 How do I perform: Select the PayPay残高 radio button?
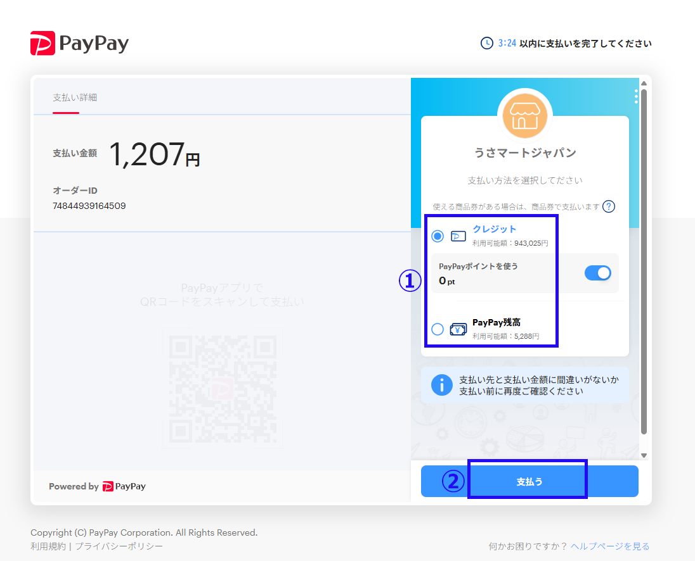[438, 329]
